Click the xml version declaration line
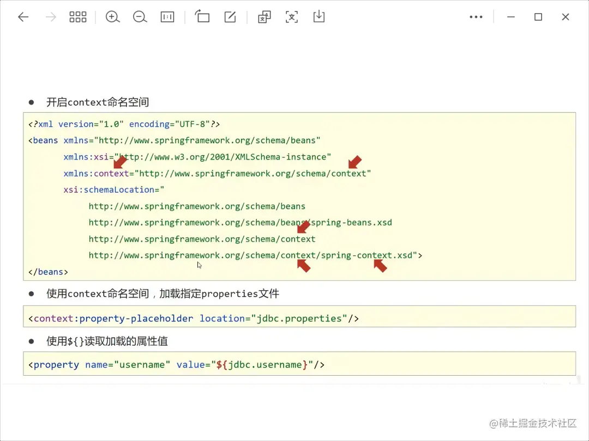The image size is (589, 441). (x=124, y=124)
